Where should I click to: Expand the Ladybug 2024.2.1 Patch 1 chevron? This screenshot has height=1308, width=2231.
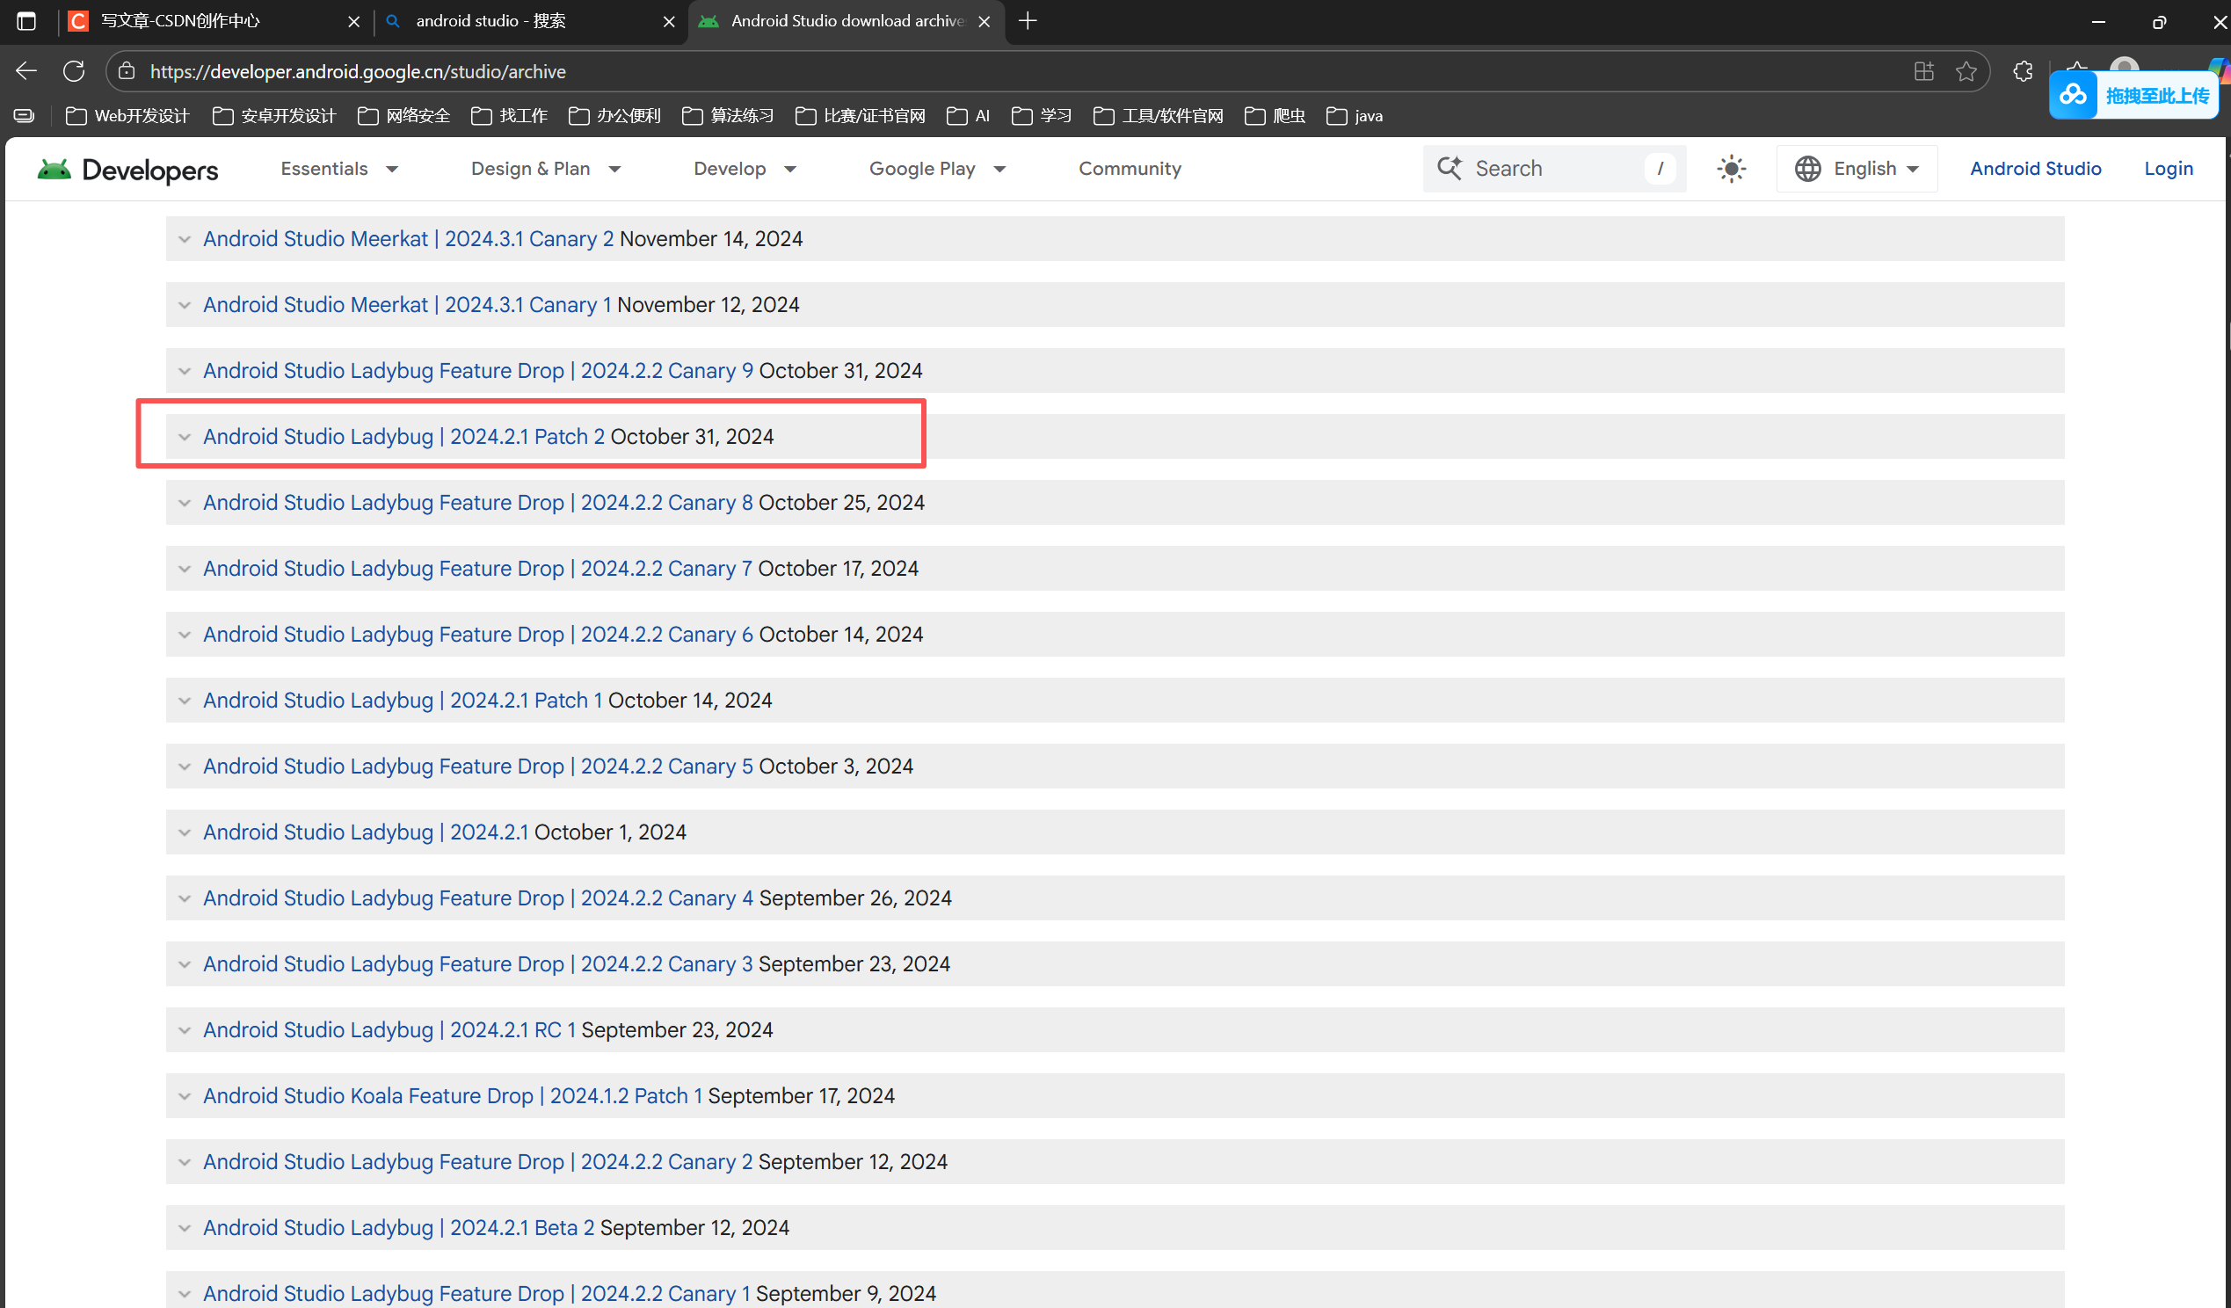[x=184, y=701]
